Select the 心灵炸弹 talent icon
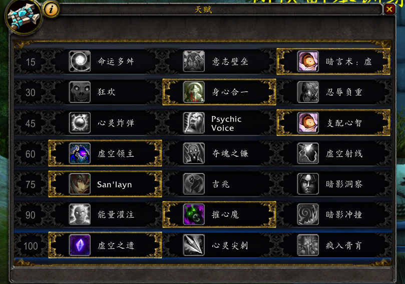The image size is (405, 284). (x=80, y=122)
